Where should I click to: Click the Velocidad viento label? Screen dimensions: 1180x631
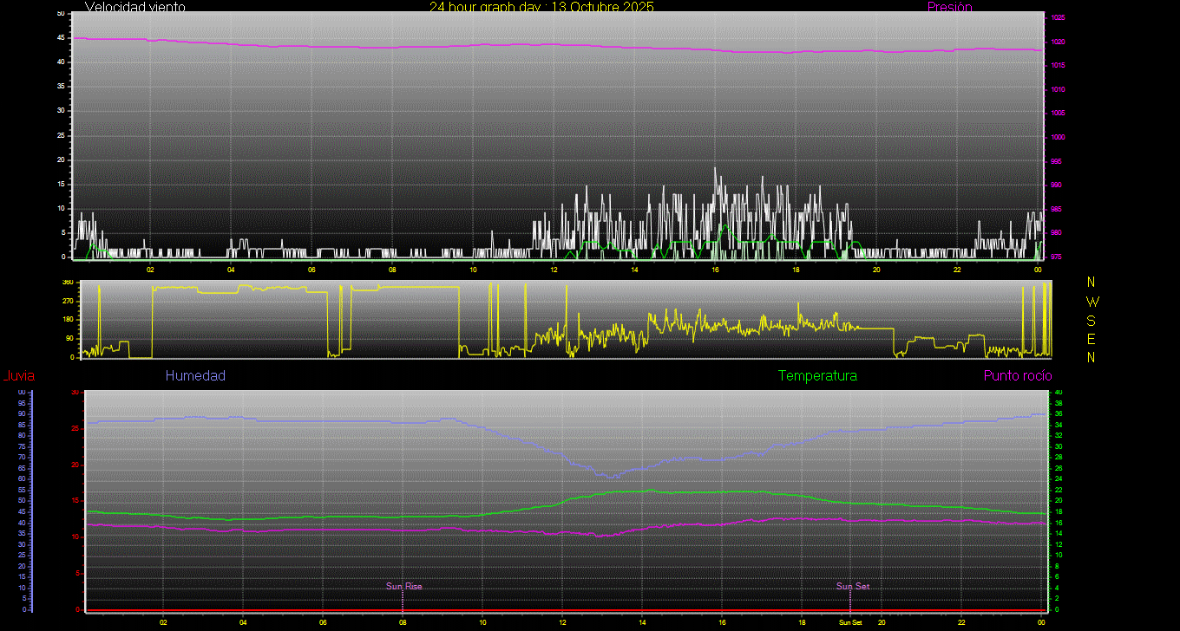tap(134, 7)
